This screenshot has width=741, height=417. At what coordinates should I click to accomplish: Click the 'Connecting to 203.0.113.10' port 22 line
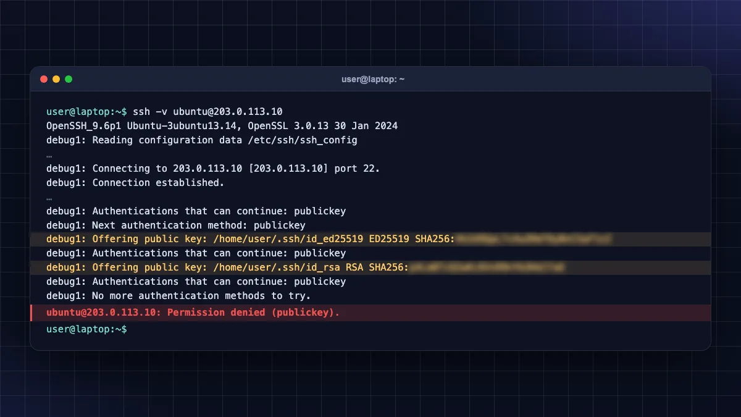[x=214, y=169]
